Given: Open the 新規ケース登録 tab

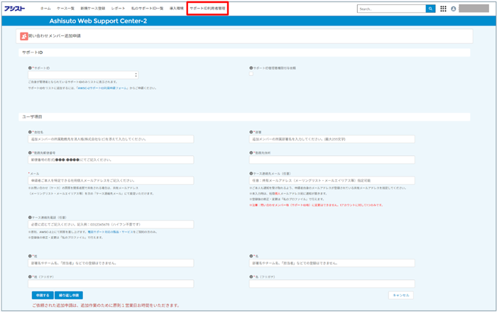Looking at the screenshot, I should [x=92, y=9].
